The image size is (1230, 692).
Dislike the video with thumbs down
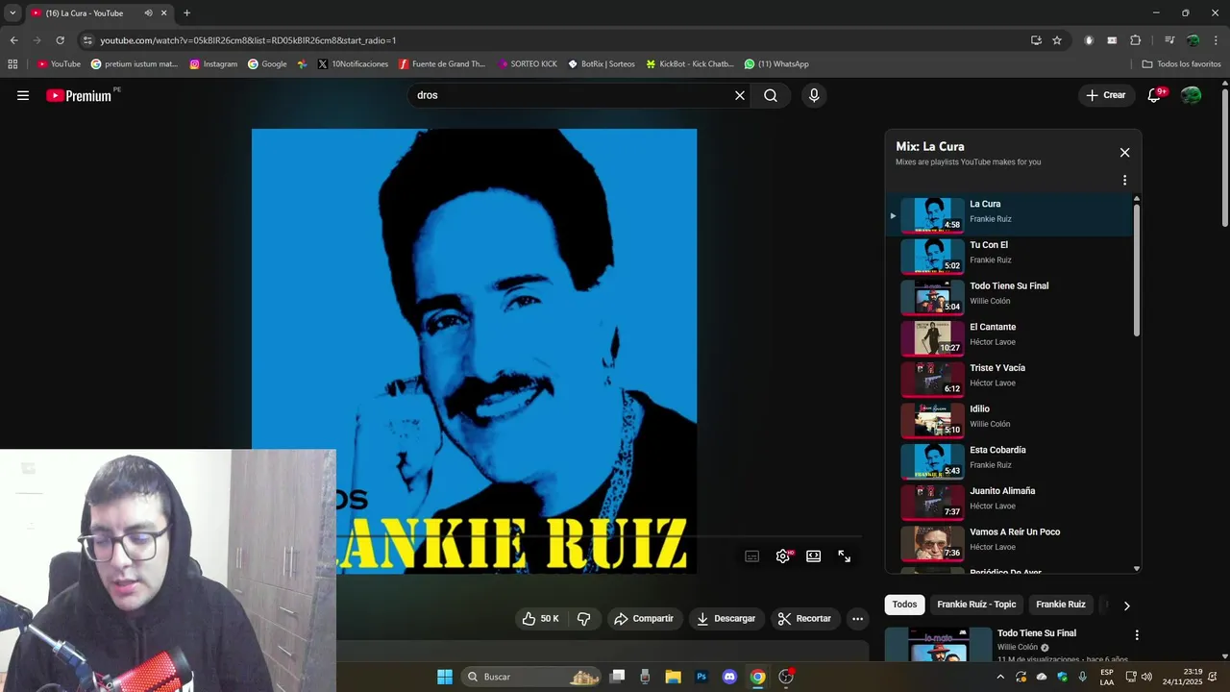[x=583, y=619]
